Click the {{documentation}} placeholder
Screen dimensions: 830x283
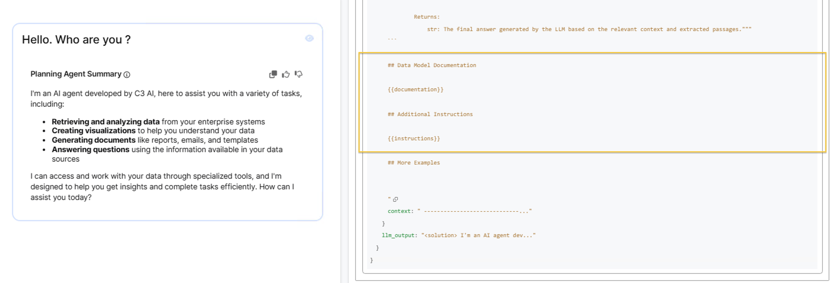pos(415,90)
